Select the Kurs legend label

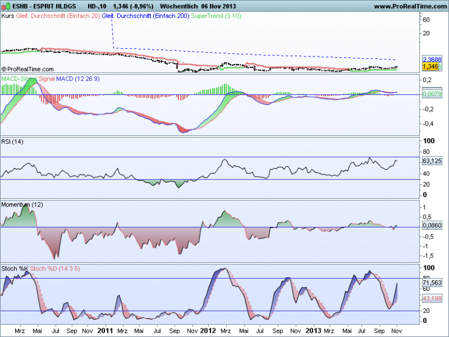(8, 16)
